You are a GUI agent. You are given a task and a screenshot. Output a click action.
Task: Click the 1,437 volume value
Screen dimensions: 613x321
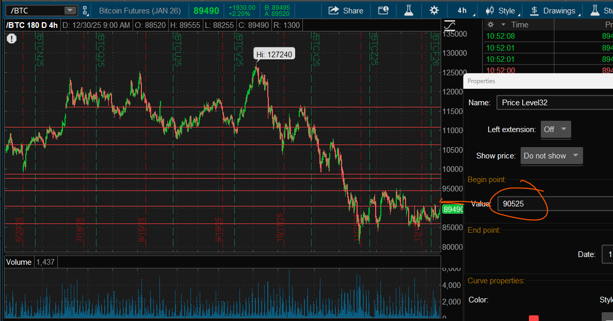click(x=45, y=262)
